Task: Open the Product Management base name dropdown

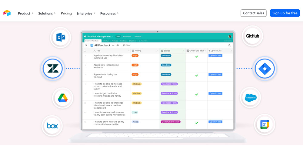Action: (112, 37)
